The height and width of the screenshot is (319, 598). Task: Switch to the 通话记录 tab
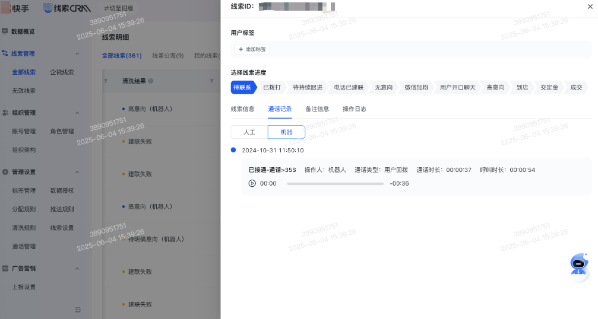pos(280,109)
